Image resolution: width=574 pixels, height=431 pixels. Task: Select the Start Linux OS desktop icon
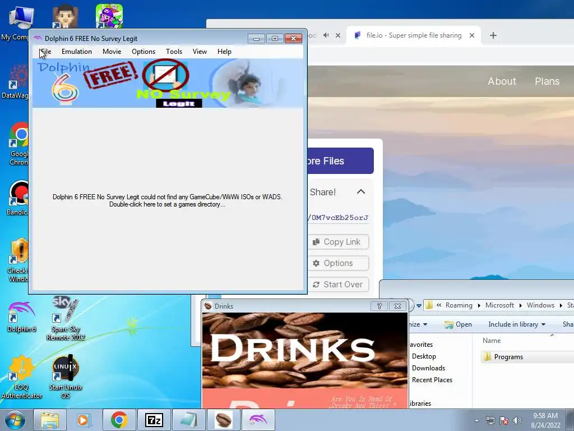pyautogui.click(x=66, y=377)
